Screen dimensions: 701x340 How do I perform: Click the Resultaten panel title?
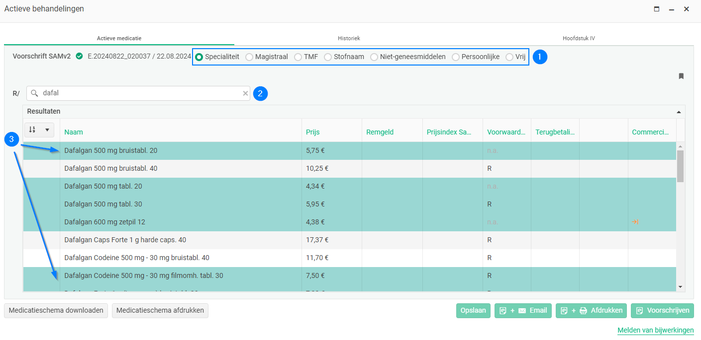[x=44, y=112]
